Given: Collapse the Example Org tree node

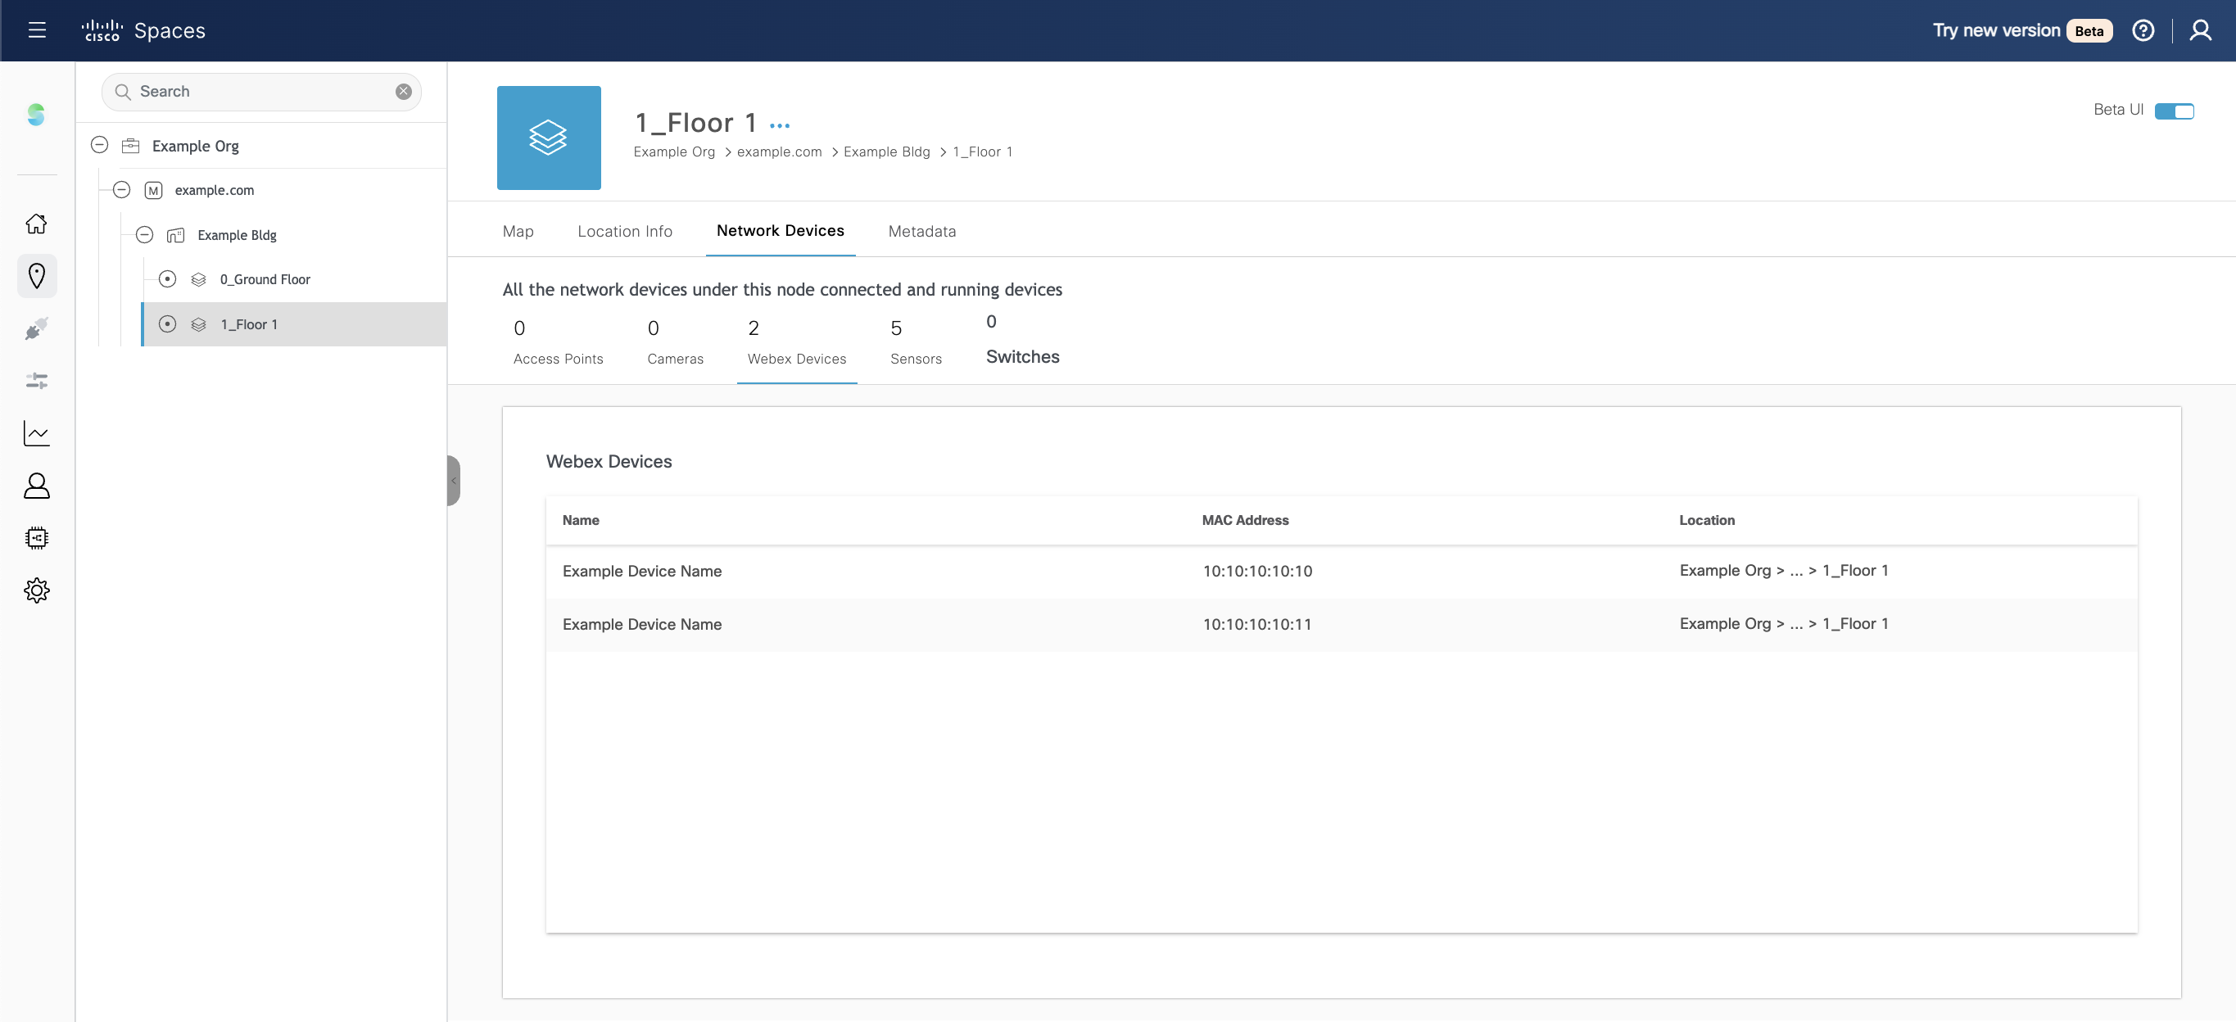Looking at the screenshot, I should click(99, 145).
